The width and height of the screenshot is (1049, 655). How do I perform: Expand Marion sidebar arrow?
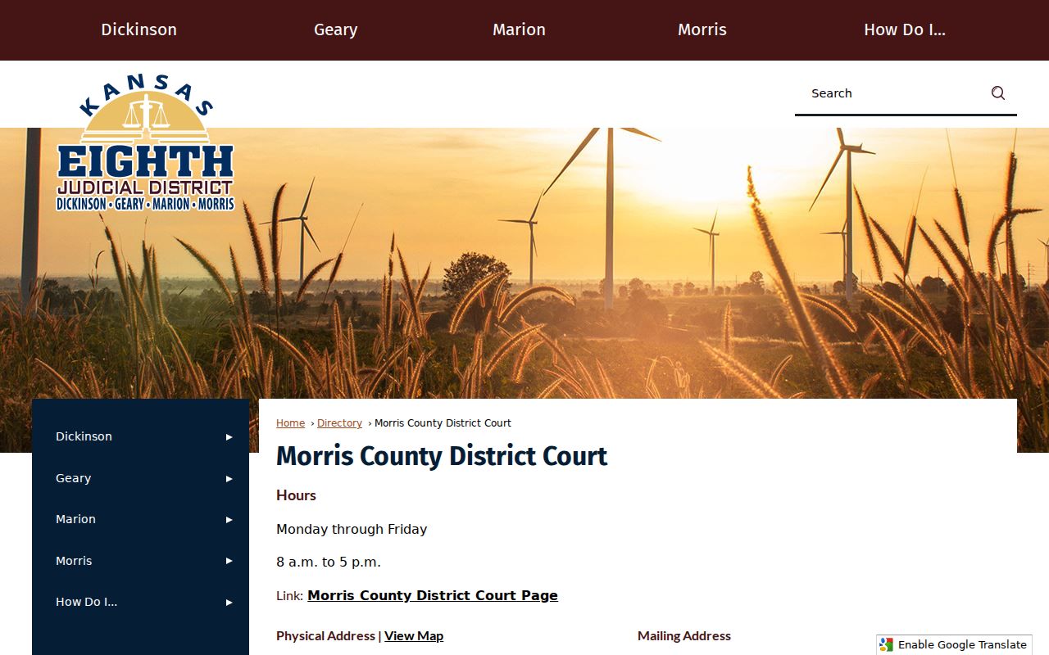(229, 520)
